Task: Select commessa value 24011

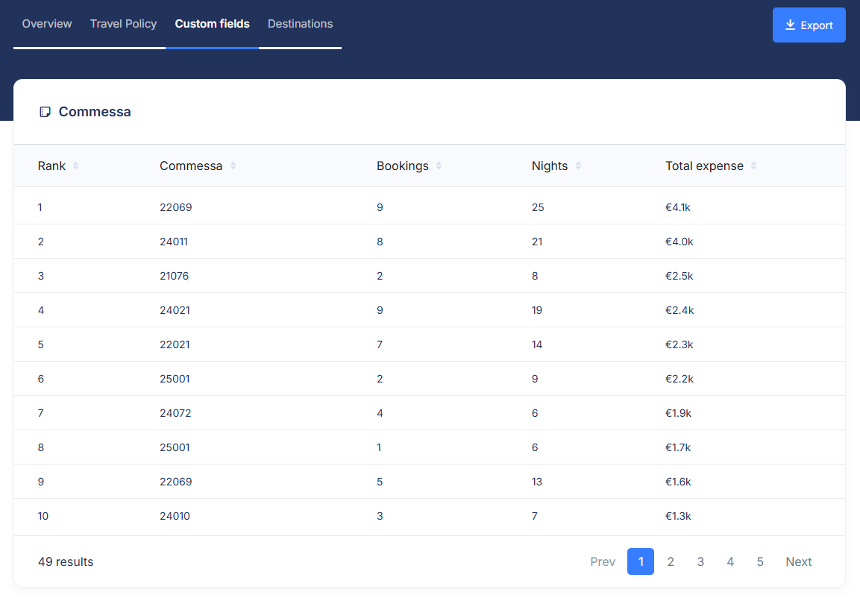Action: (174, 242)
